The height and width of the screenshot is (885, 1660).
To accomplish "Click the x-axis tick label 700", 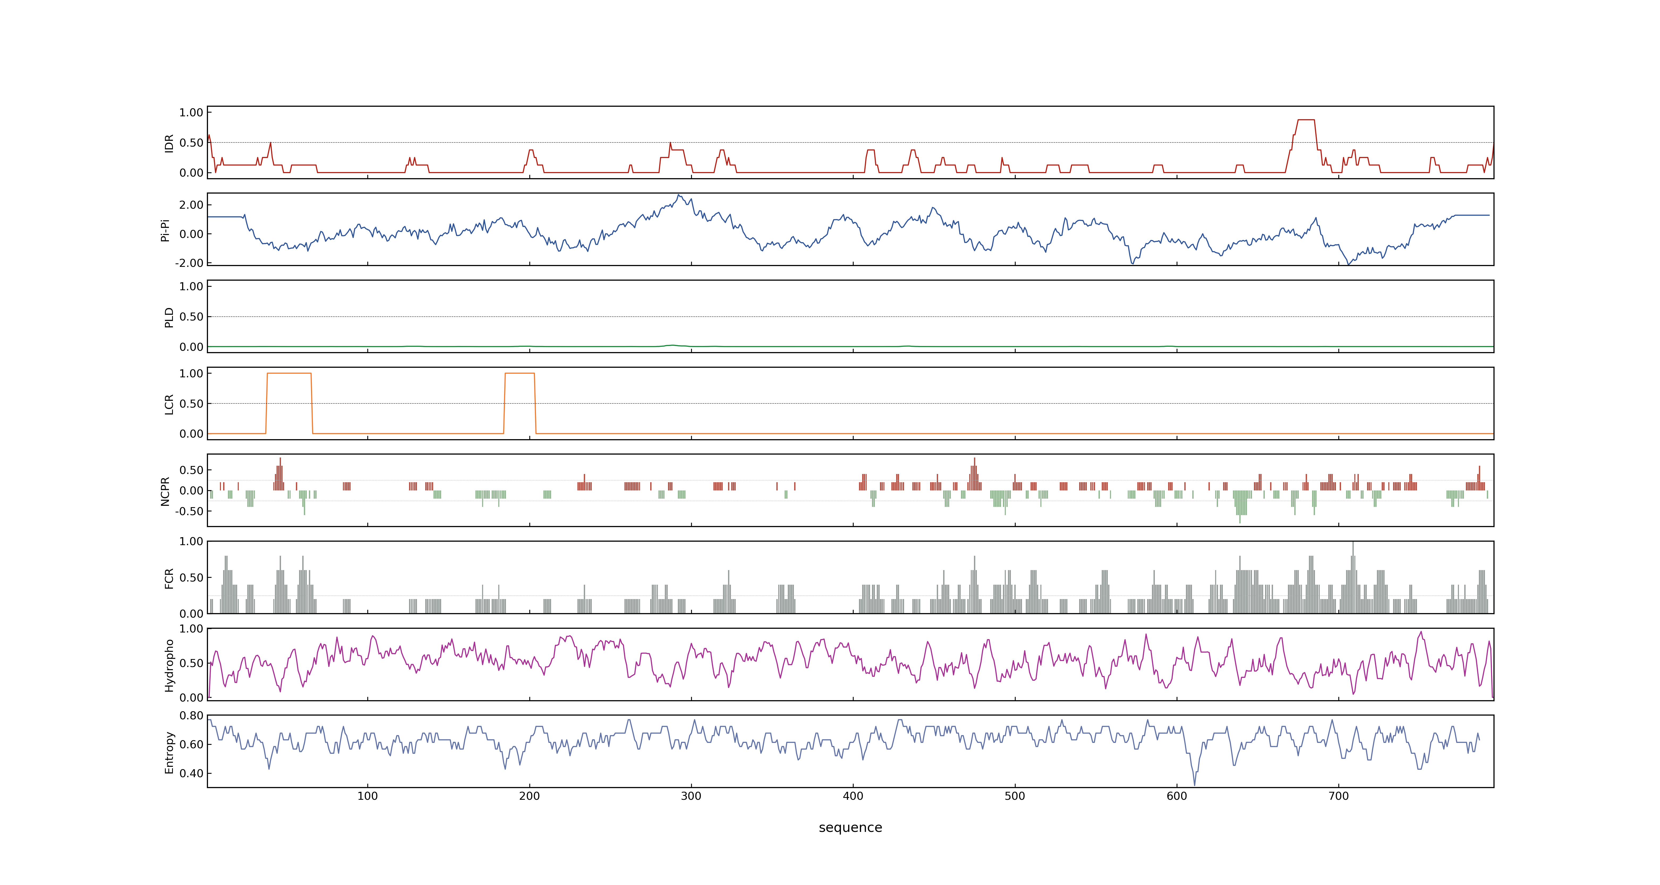I will pos(1338,796).
